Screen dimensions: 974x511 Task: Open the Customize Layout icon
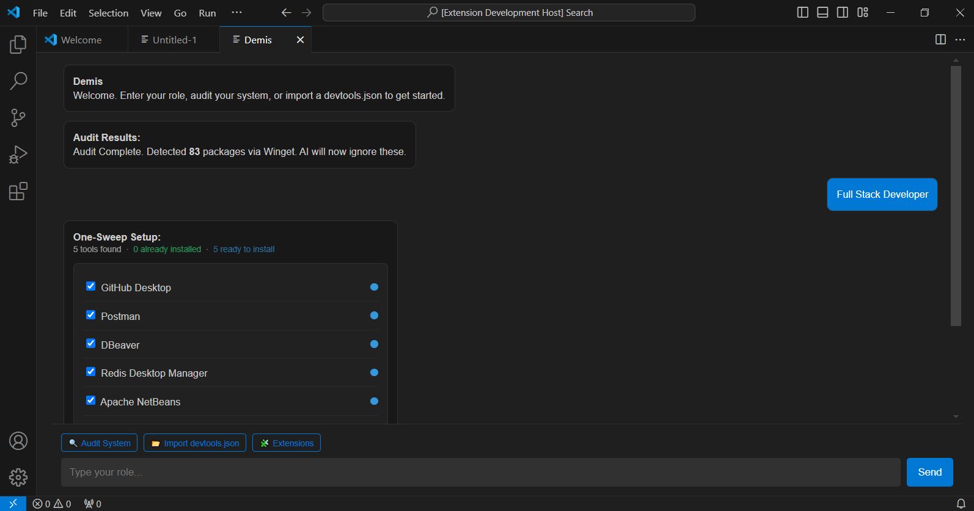pyautogui.click(x=863, y=13)
